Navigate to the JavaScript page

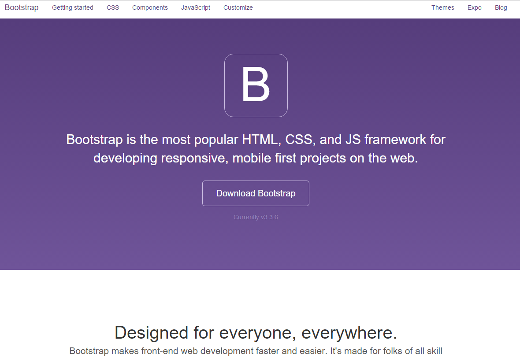196,7
